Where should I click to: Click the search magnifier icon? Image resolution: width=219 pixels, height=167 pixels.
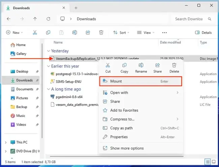210,19
